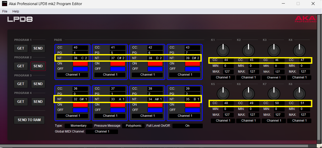The height and width of the screenshot is (148, 322).
Task: Edit the note field showing 32 G# 1
Action: pyautogui.click(x=80, y=99)
